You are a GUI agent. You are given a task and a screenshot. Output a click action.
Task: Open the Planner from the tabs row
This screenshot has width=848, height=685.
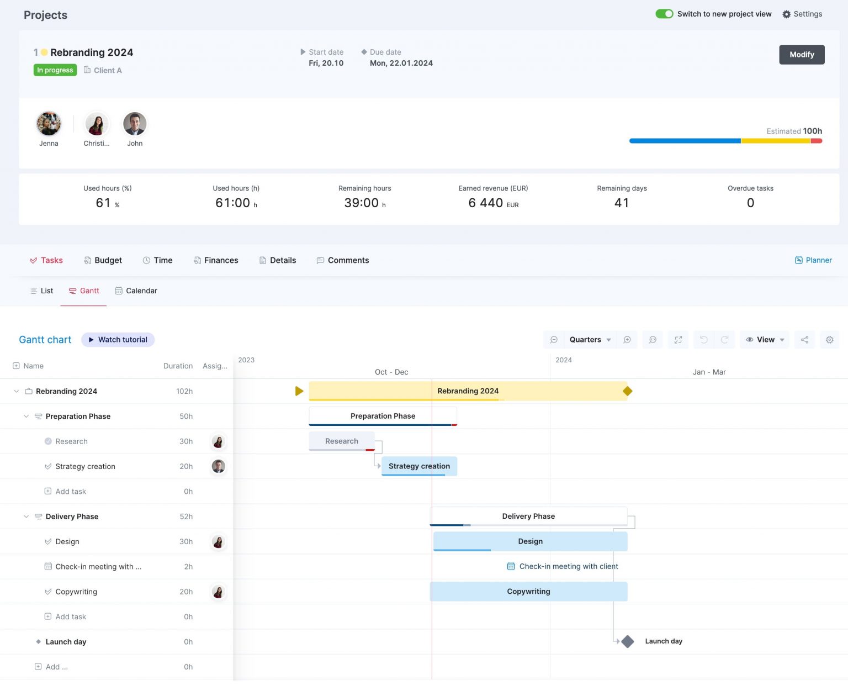coord(813,260)
